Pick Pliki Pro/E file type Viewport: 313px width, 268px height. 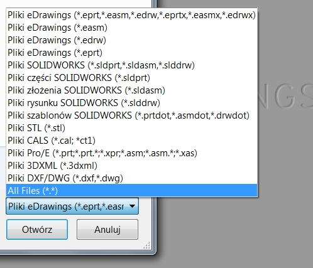coord(132,153)
